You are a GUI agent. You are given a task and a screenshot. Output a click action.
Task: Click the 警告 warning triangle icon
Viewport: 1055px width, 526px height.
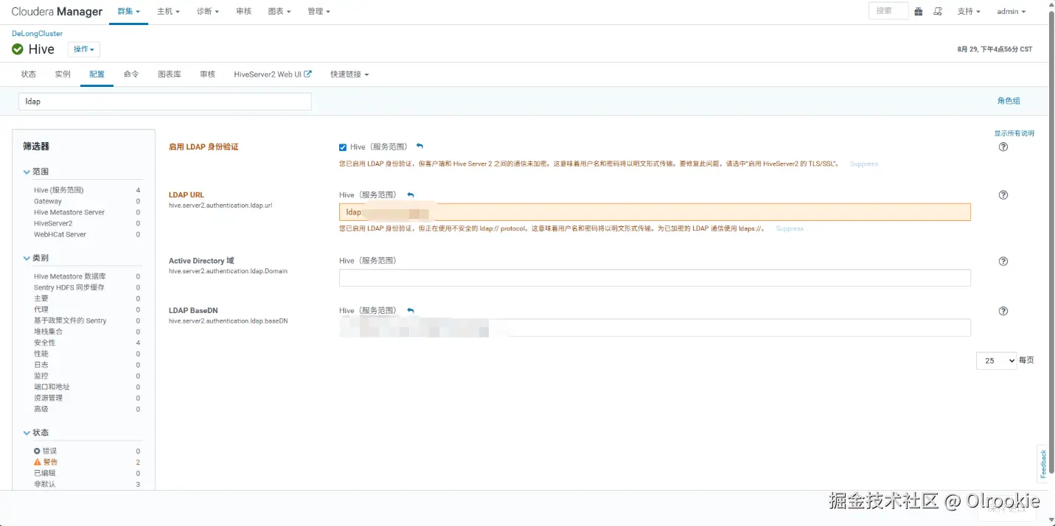point(38,462)
